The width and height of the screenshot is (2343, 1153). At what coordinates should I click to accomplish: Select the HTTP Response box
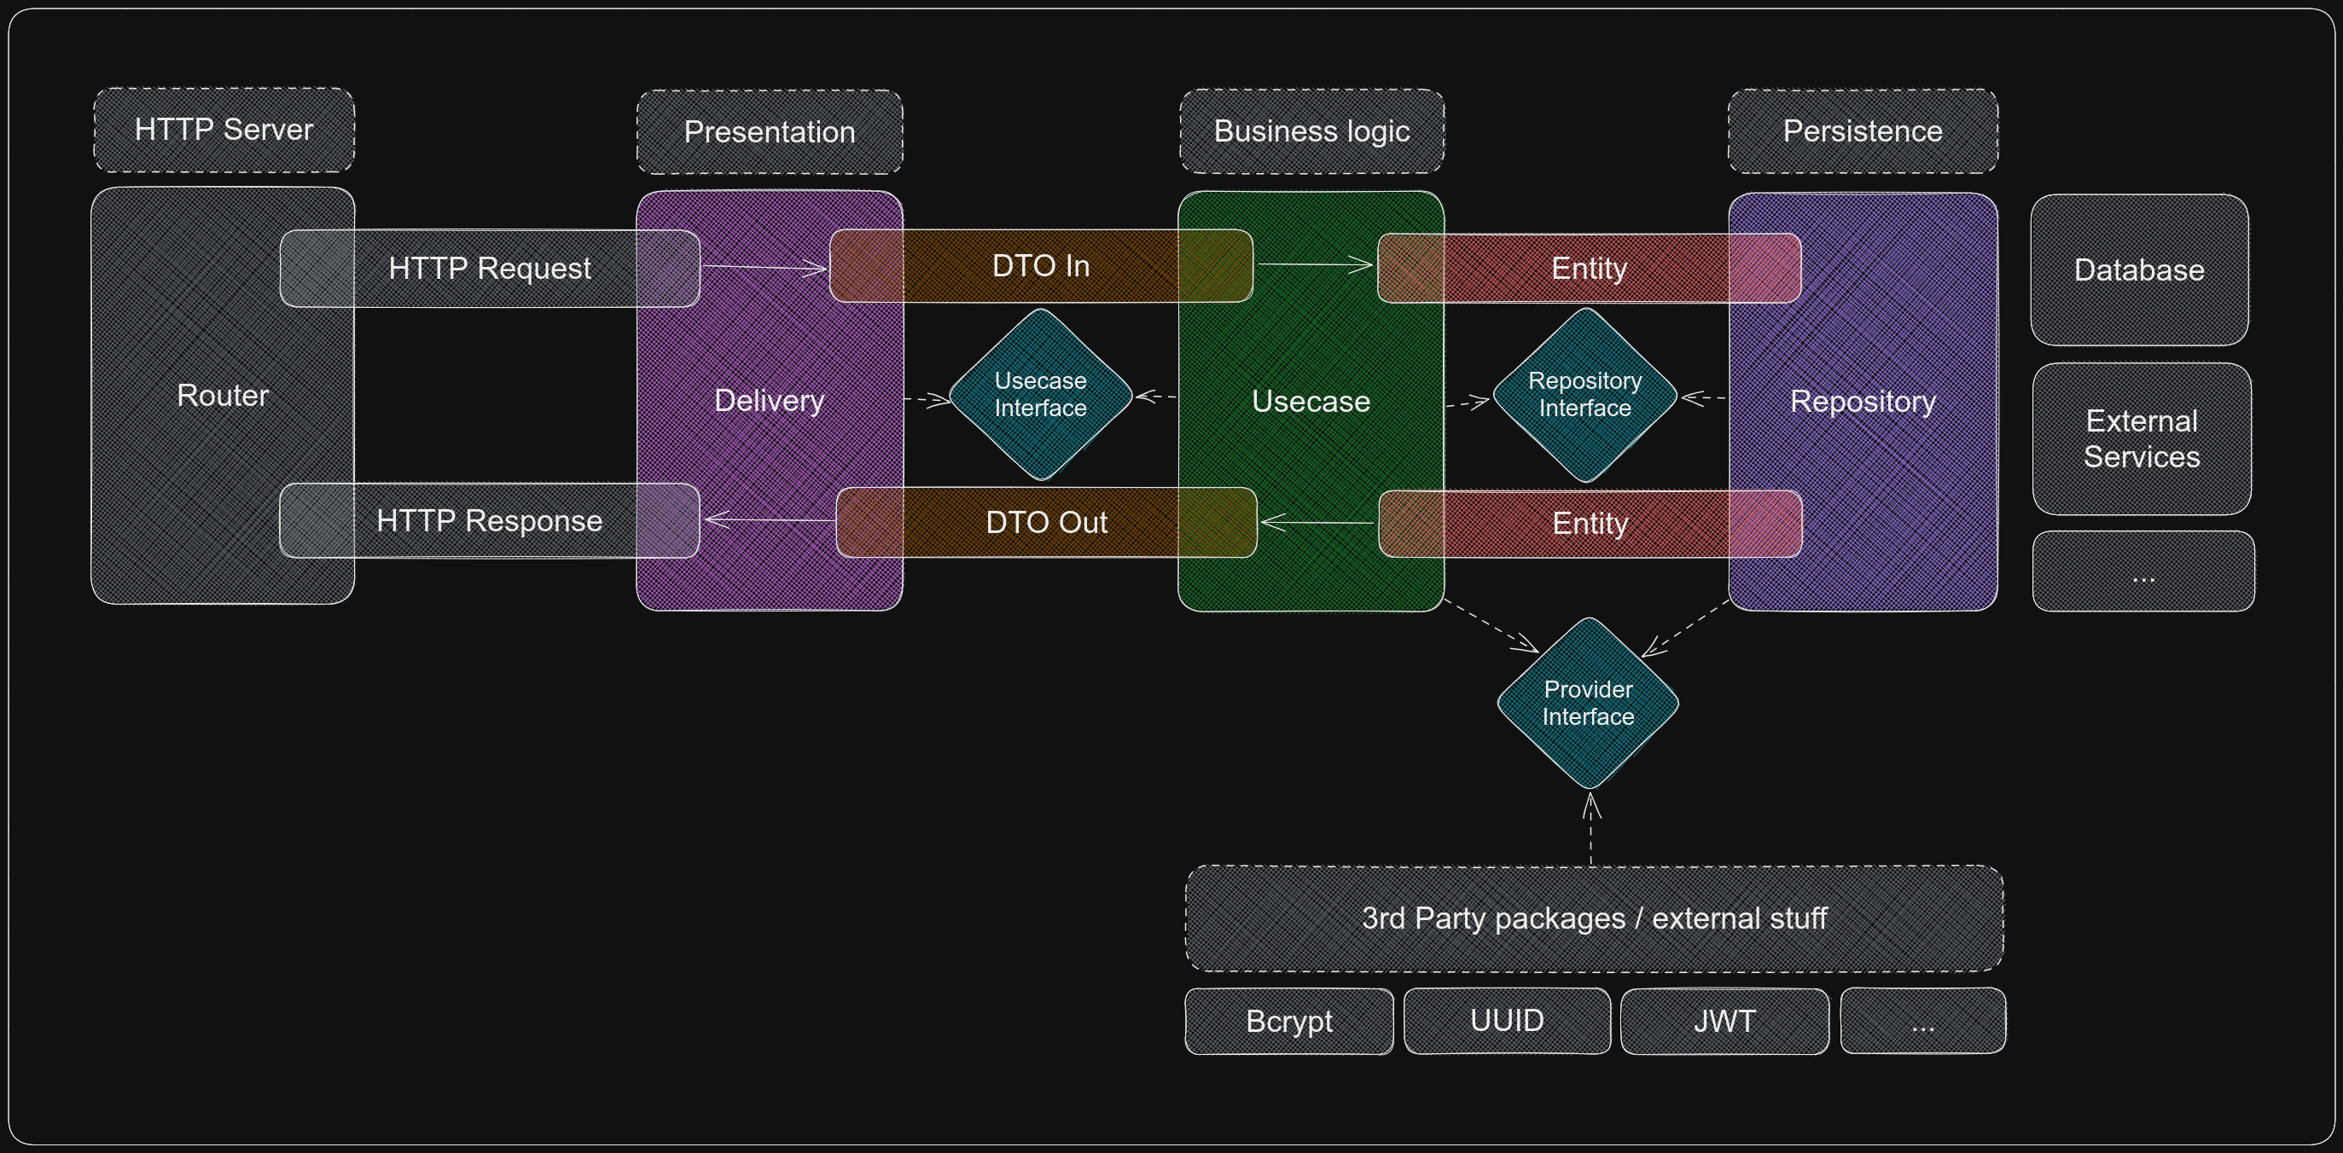pyautogui.click(x=490, y=520)
